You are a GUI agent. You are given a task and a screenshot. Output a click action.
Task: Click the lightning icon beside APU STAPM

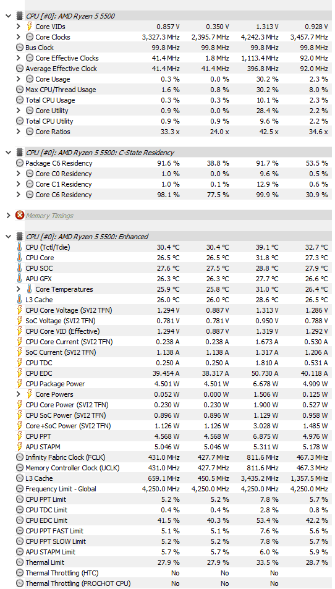[x=20, y=447]
